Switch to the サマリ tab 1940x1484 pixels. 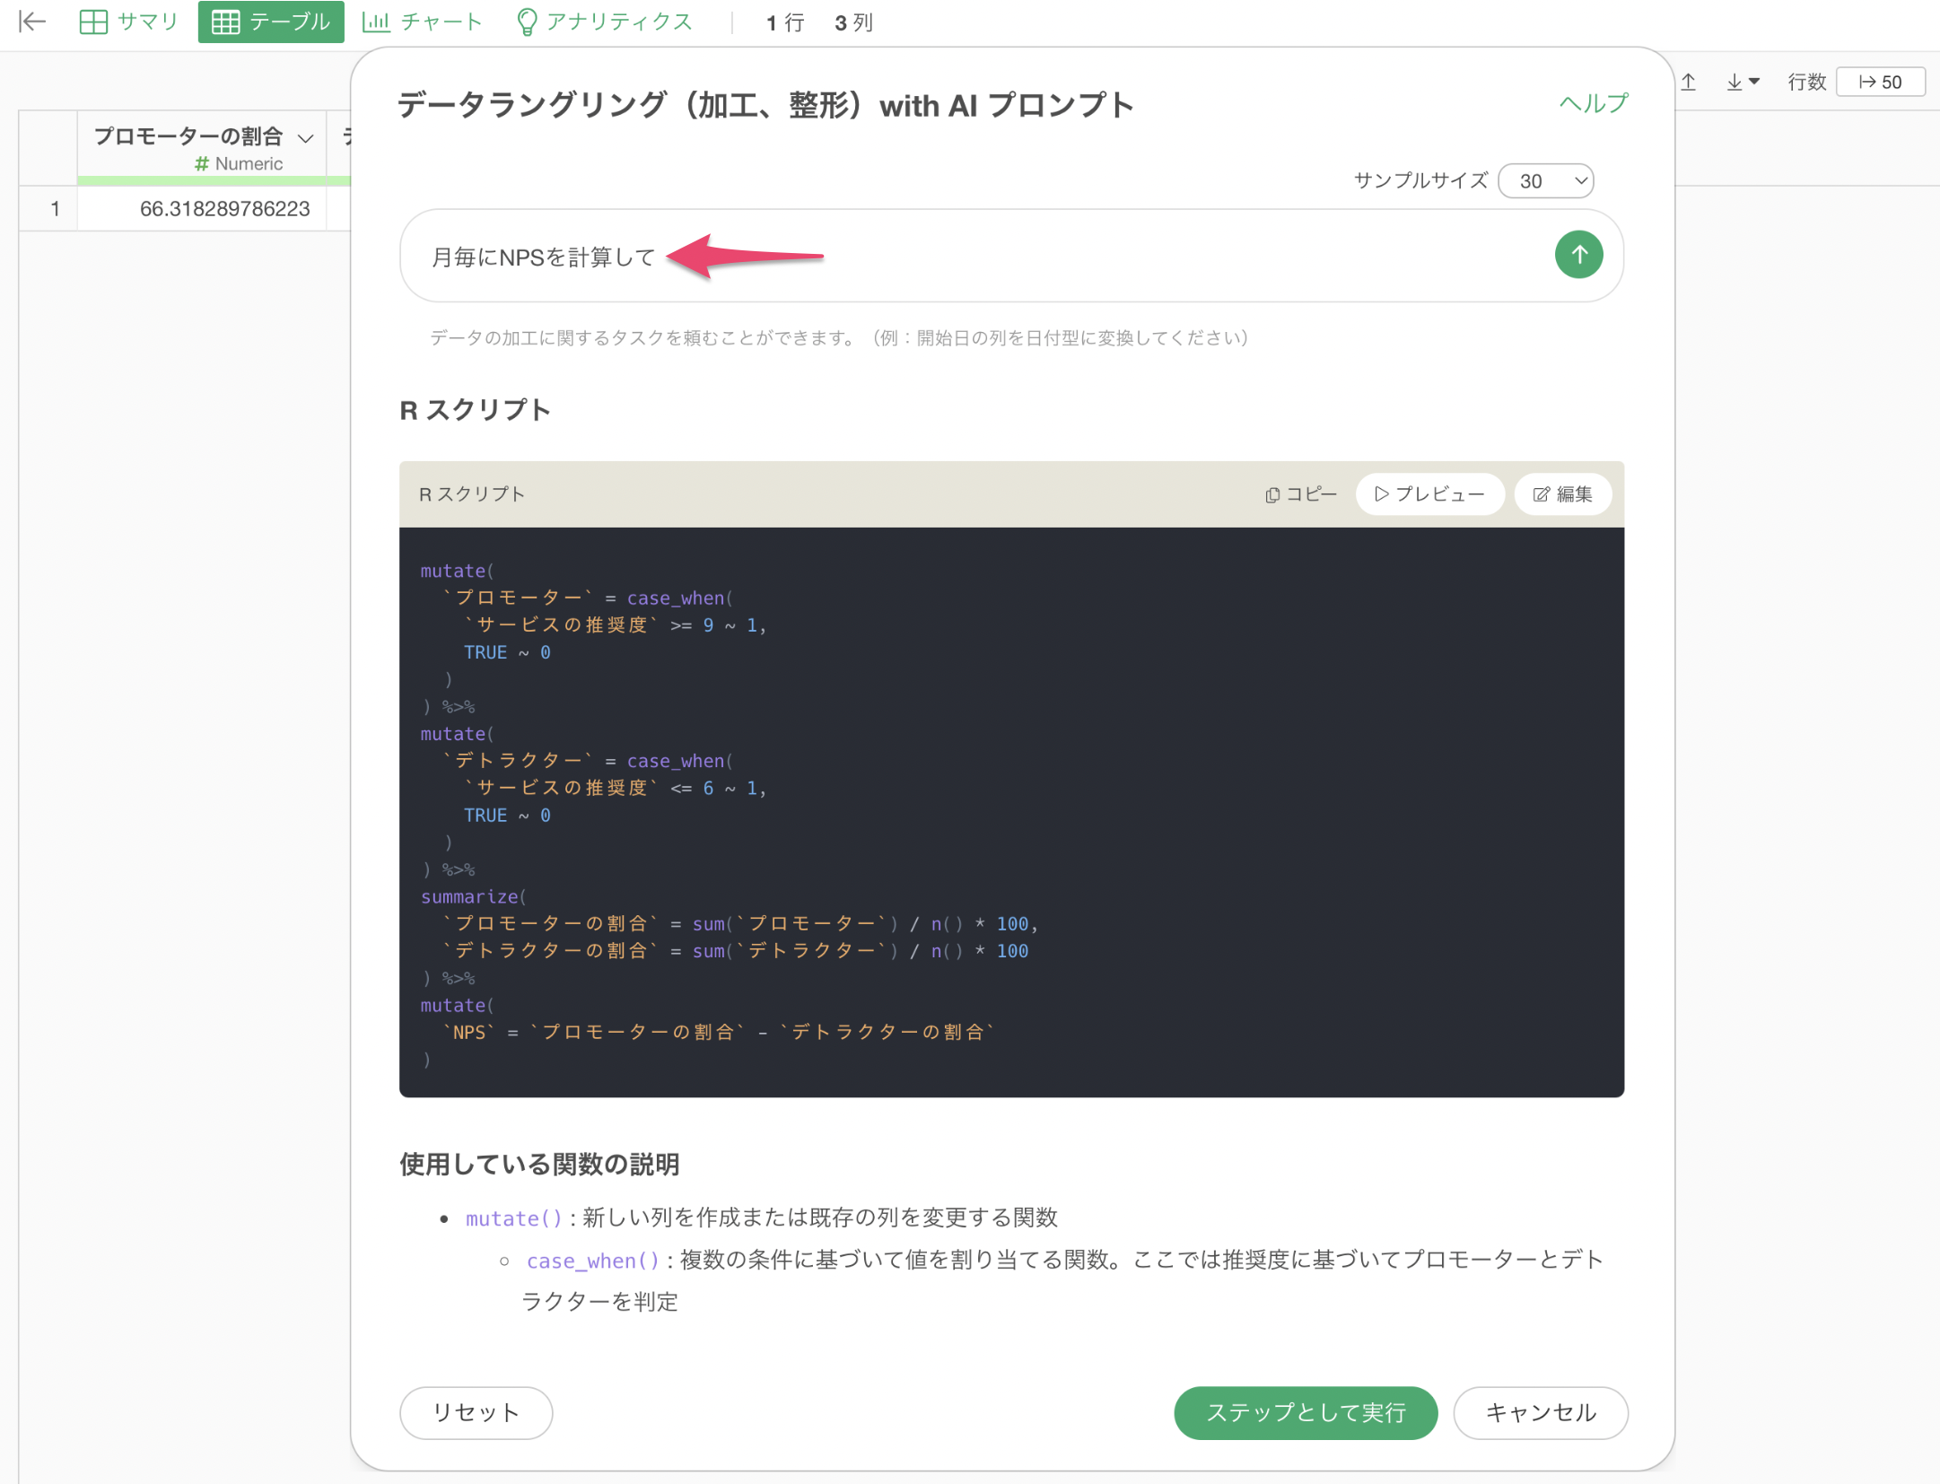[x=129, y=22]
